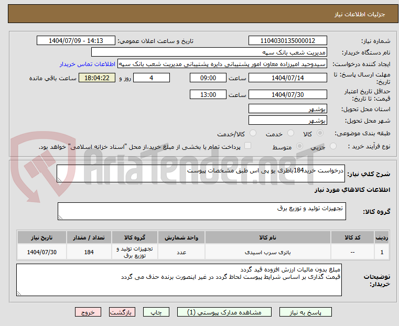Click the resize handle of توضیحات خریدار textarea
The height and width of the screenshot is (326, 399).
(19, 294)
